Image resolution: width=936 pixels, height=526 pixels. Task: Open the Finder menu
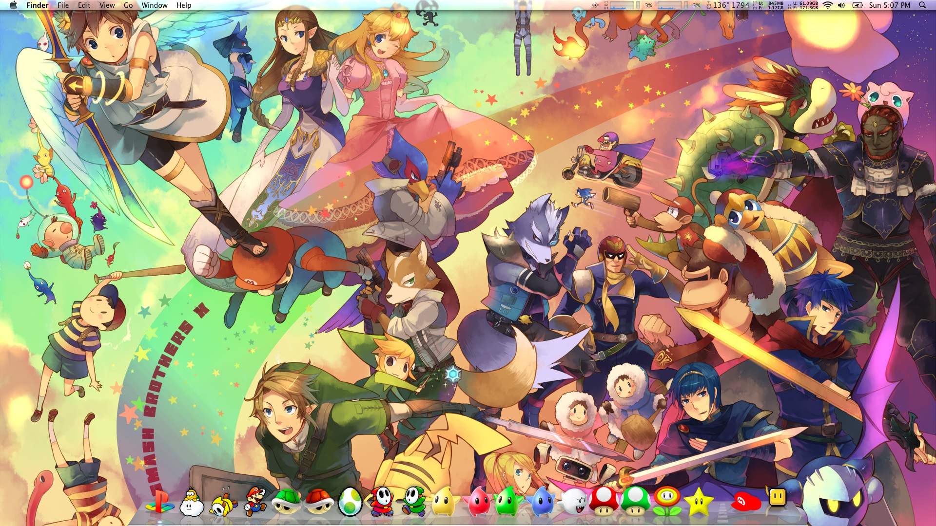pyautogui.click(x=37, y=5)
